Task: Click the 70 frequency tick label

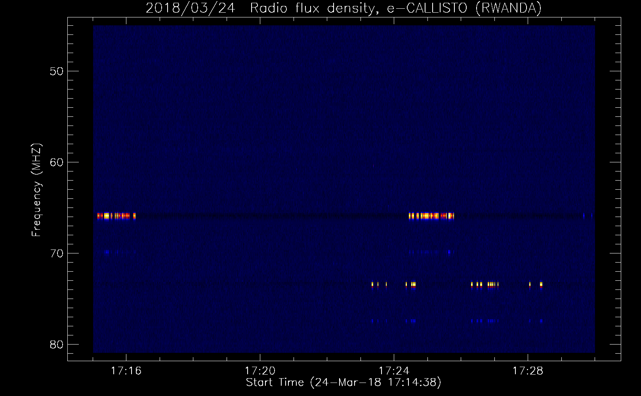Action: pos(57,253)
